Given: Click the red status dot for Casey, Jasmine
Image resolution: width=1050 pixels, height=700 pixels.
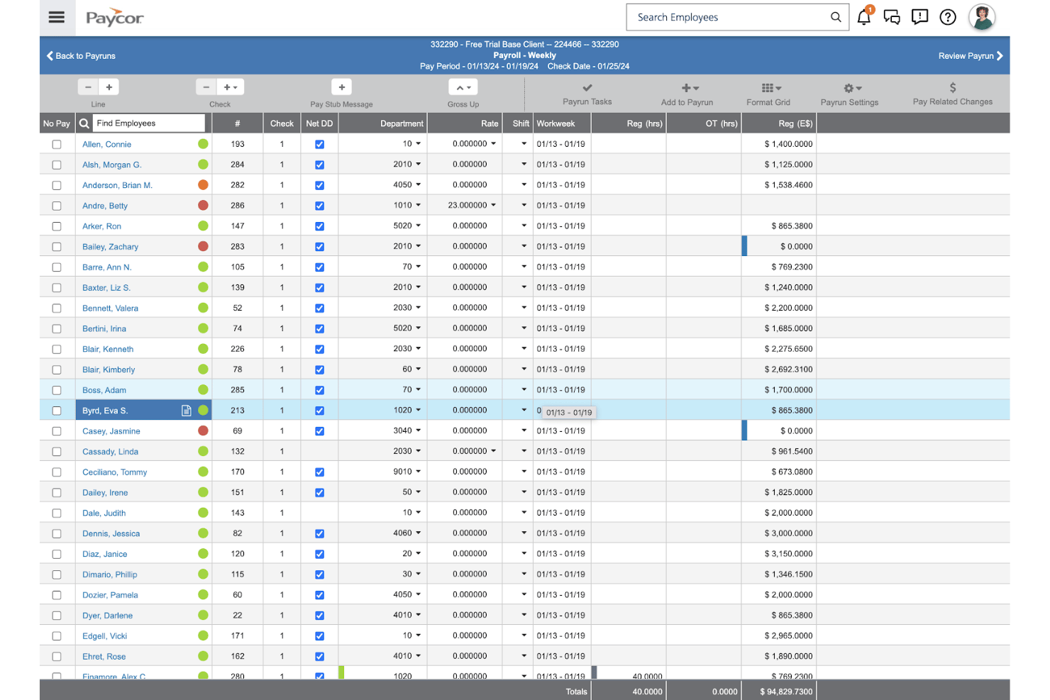Looking at the screenshot, I should [203, 430].
